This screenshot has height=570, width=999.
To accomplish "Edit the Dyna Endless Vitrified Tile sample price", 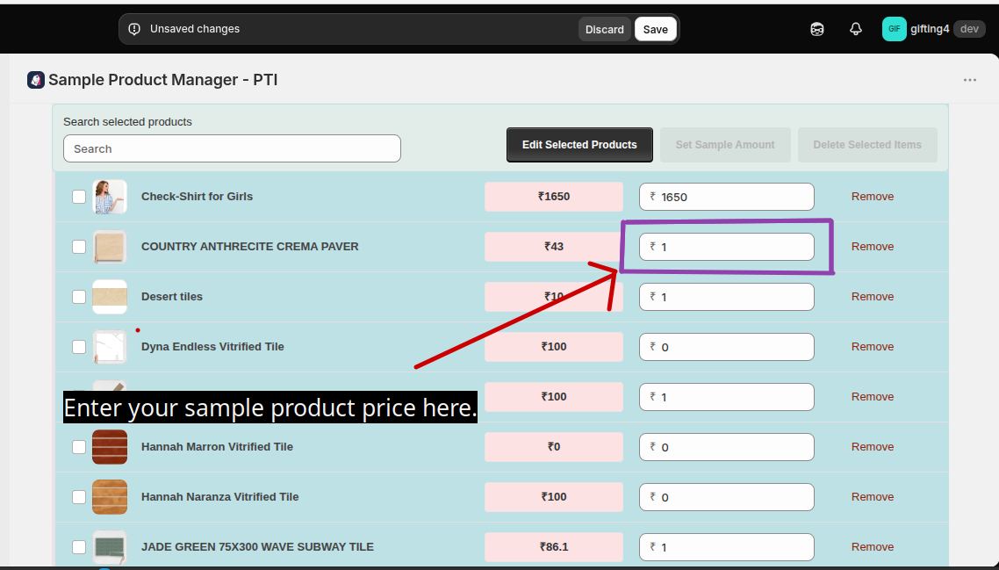I will point(726,347).
